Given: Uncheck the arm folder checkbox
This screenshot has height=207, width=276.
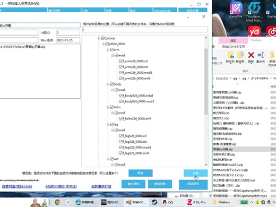Looking at the screenshot, I should click(x=111, y=49).
